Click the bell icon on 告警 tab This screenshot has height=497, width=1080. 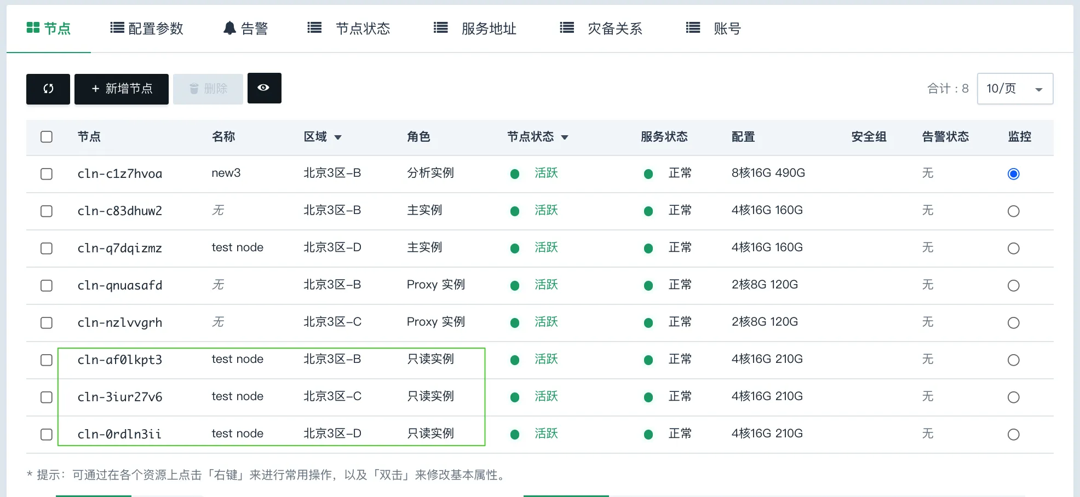(229, 28)
